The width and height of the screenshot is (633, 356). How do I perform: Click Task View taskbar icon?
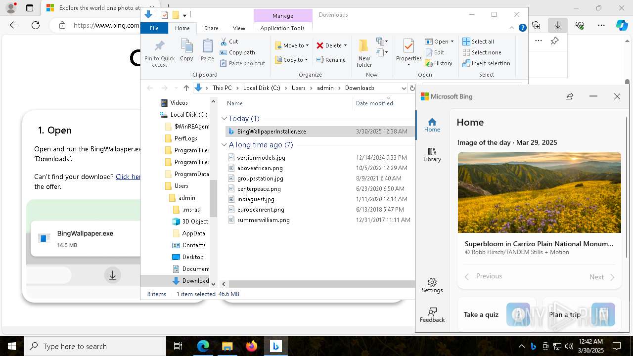(x=178, y=347)
